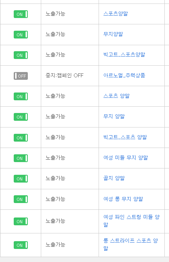Image resolution: width=169 pixels, height=262 pixels.
Task: Open the 아르노멀_주력상품 link
Action: pos(124,75)
